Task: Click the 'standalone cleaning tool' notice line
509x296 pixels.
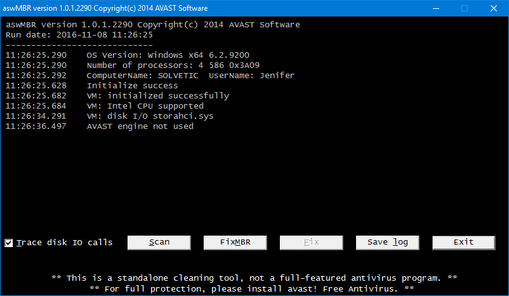Action: [x=254, y=278]
